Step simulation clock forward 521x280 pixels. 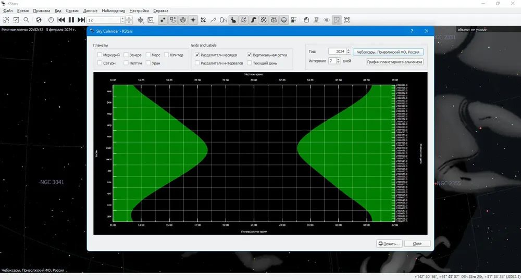pos(81,20)
